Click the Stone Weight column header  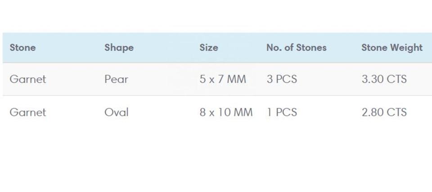coord(391,47)
